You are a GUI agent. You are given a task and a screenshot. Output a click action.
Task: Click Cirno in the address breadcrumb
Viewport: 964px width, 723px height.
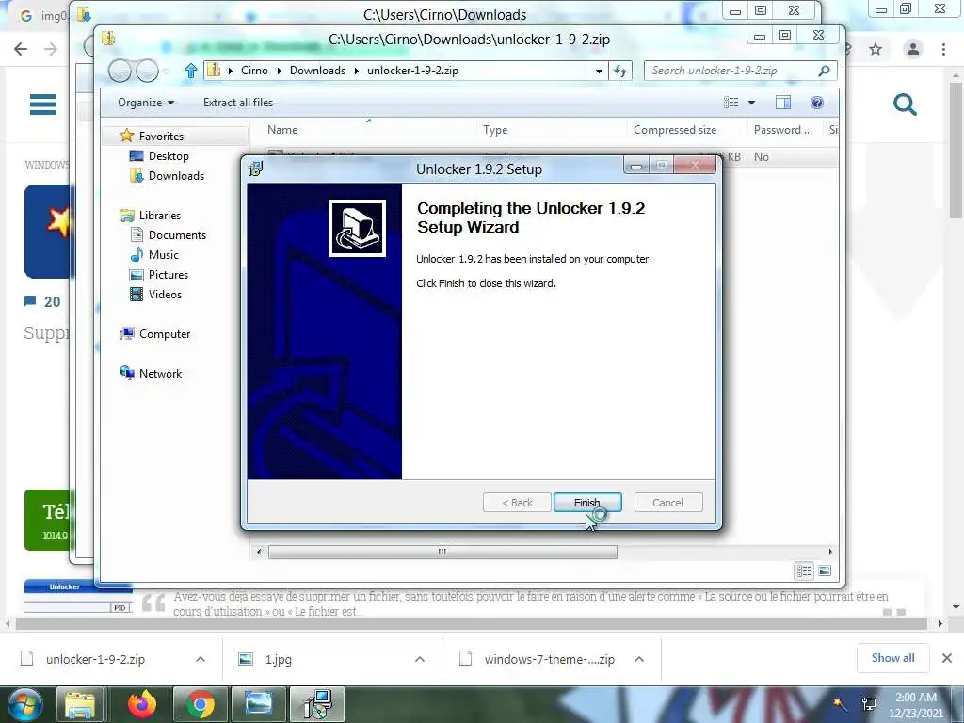click(254, 71)
